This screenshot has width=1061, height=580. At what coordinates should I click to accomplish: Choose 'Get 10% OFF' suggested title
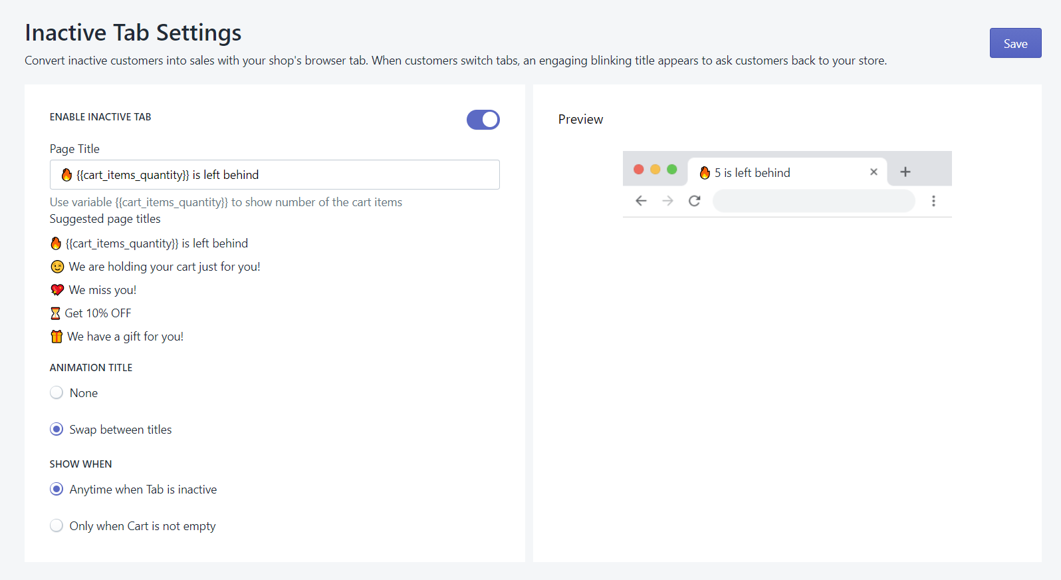98,313
